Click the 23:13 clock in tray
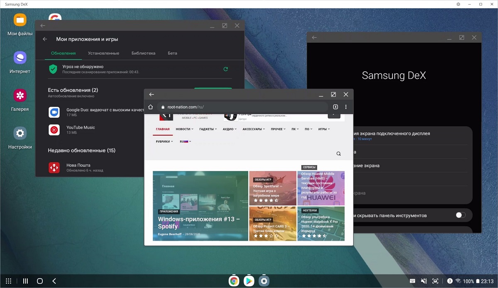 click(x=487, y=281)
